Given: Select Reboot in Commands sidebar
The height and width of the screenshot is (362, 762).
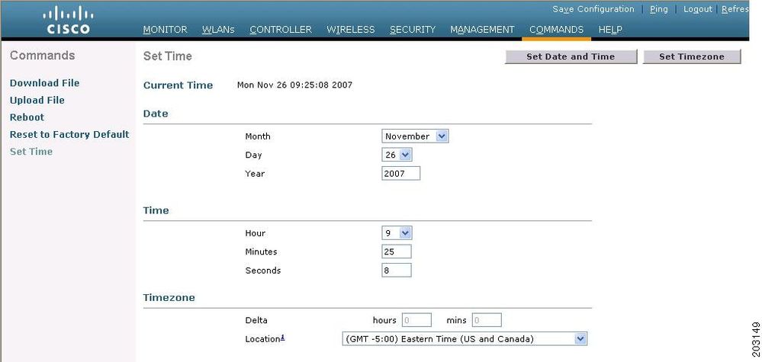Looking at the screenshot, I should coord(27,117).
